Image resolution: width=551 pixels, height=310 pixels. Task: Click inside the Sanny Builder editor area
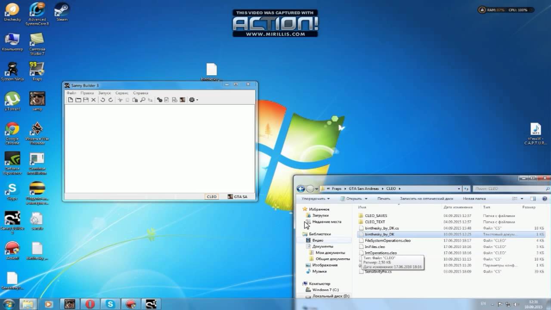coord(160,149)
